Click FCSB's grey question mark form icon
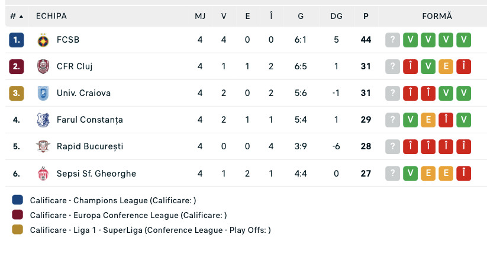Screen dimensions: 487x253 (393, 40)
